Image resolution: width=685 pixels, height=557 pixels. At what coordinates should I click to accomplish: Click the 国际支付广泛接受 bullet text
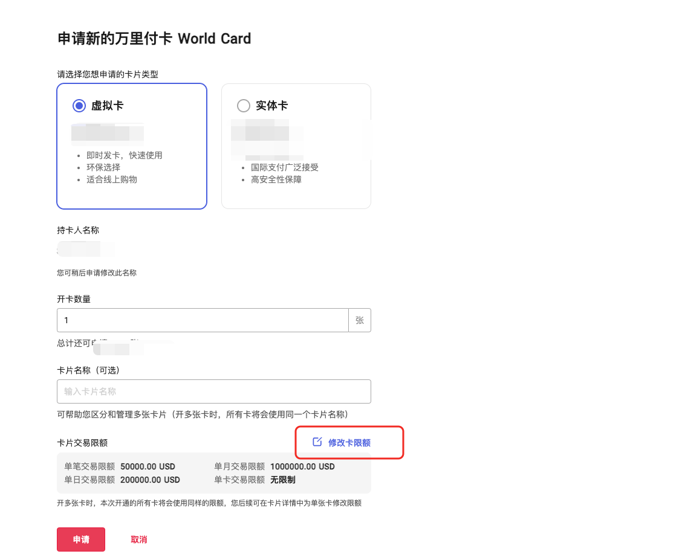click(x=284, y=167)
